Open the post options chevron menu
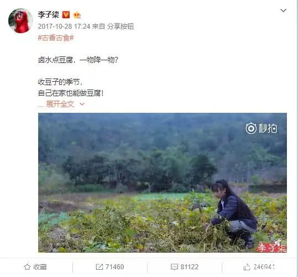Screen dimensions: 298x277 point(283,11)
